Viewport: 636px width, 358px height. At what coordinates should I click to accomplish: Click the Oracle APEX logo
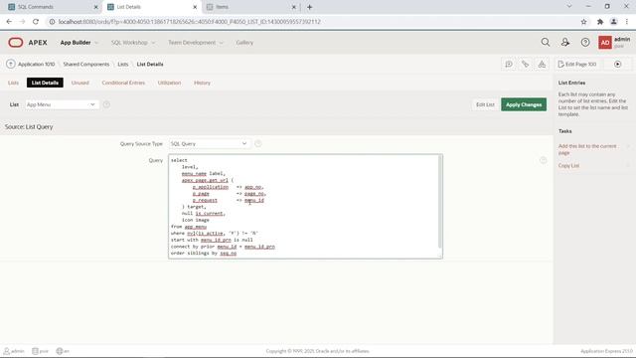[28, 42]
